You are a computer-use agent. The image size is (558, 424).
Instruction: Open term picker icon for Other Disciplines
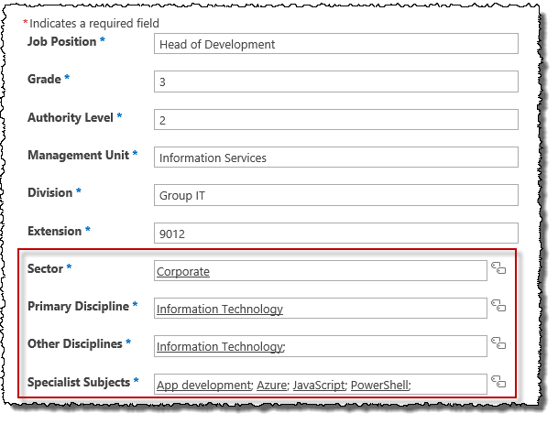click(498, 343)
